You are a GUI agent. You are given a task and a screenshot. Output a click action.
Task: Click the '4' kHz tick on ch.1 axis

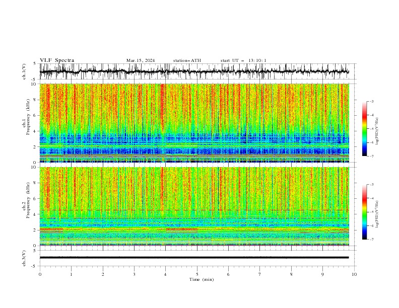[x=35, y=131]
